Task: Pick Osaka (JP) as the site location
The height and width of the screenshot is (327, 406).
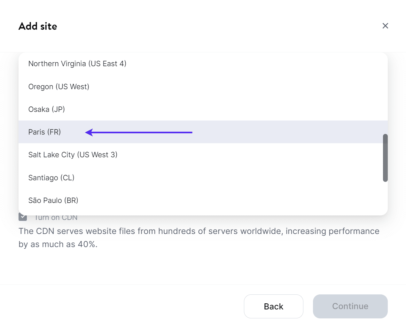Action: click(x=47, y=109)
